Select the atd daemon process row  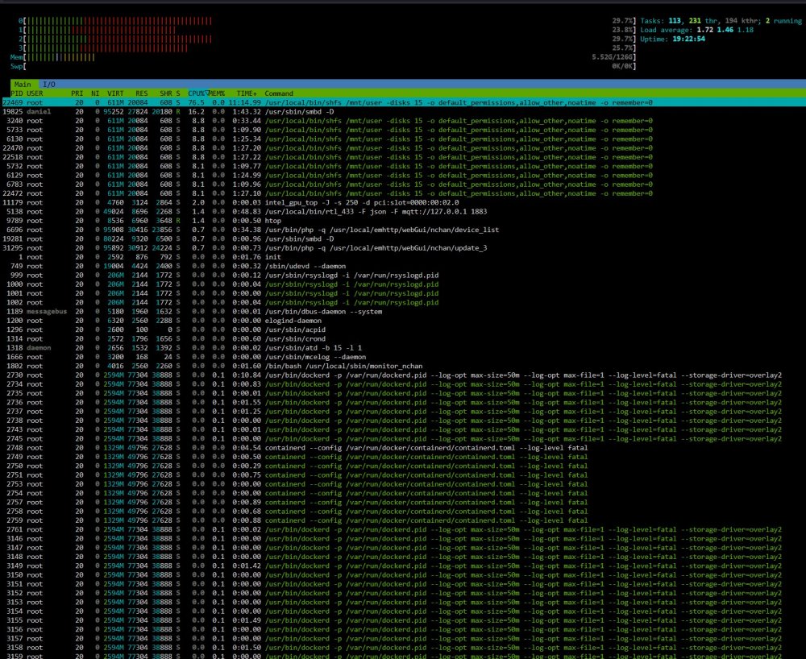[x=403, y=348]
